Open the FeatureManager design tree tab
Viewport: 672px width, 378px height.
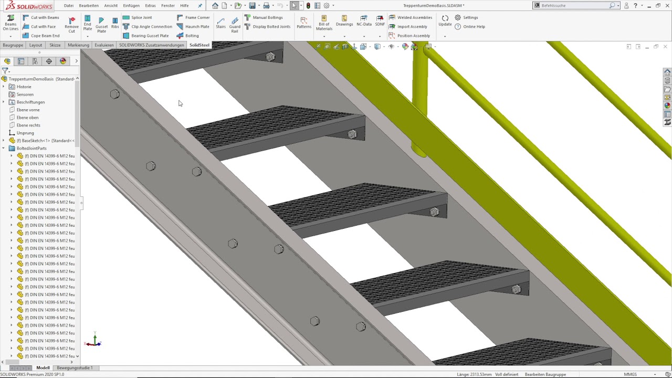point(7,61)
